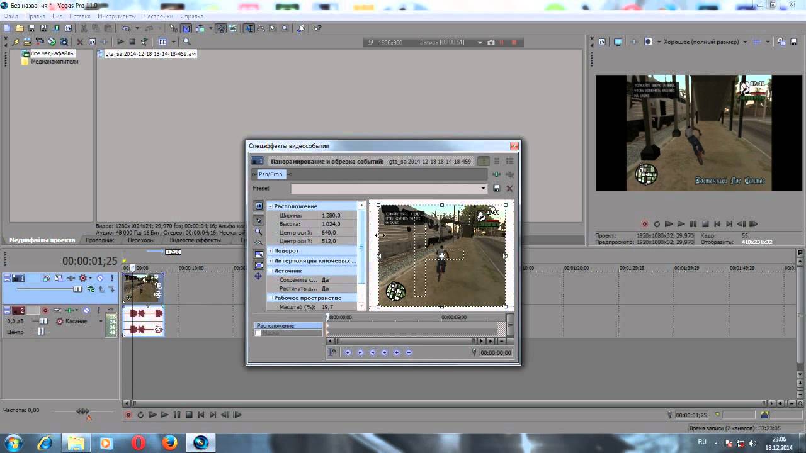Click the Ширина value field 1 280,0
The width and height of the screenshot is (806, 453).
[339, 215]
